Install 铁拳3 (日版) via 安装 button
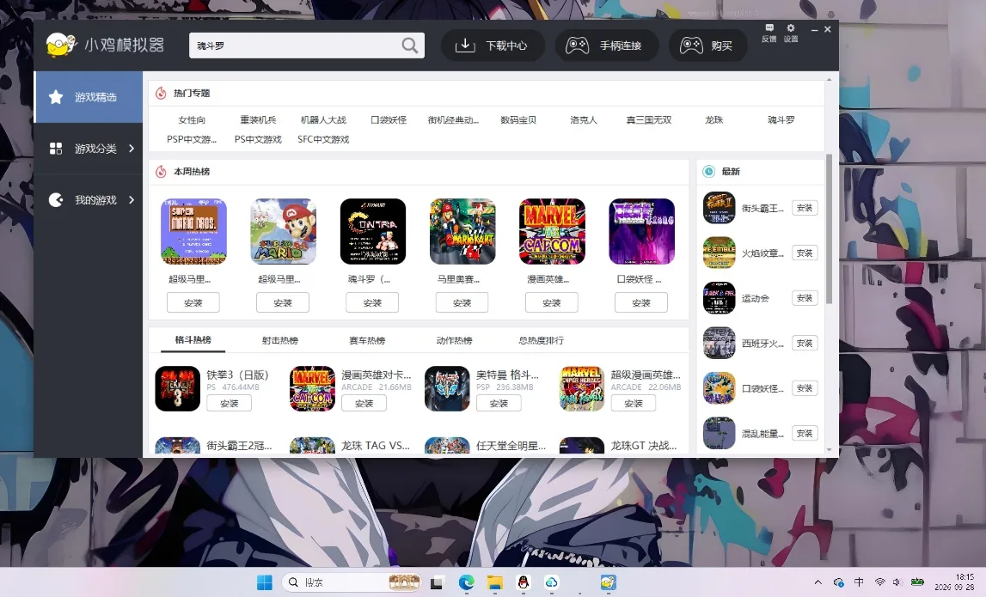 (x=229, y=404)
